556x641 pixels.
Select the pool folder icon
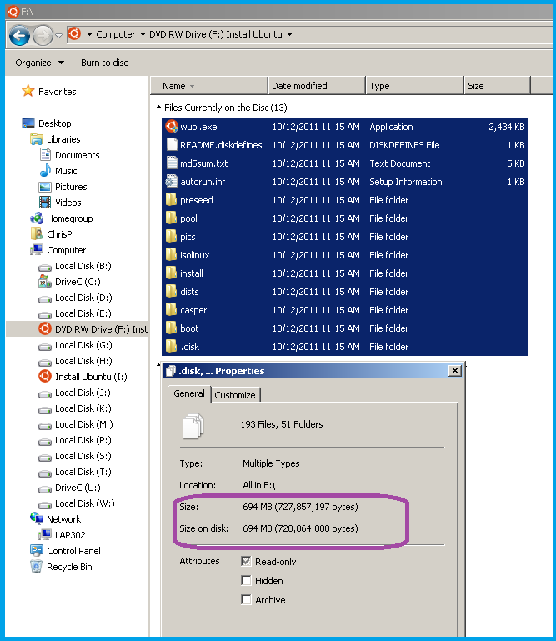point(171,218)
